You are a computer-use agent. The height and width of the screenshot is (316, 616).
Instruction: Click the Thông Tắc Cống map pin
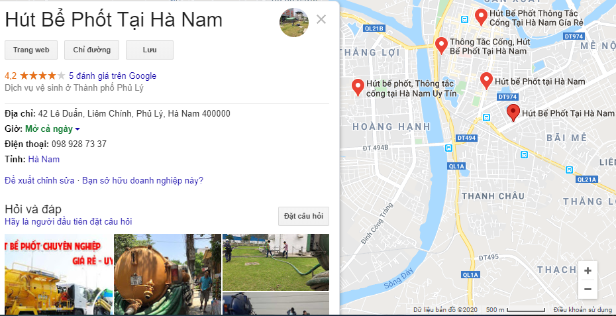pyautogui.click(x=441, y=46)
